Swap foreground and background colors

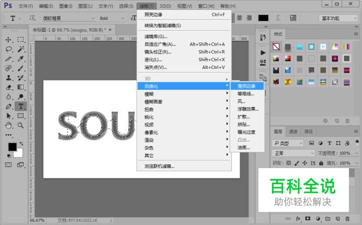[21, 144]
